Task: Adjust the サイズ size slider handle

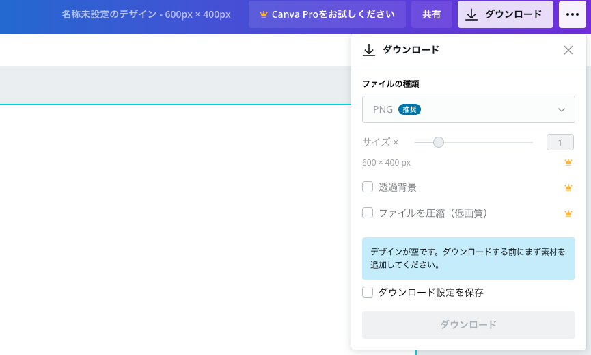Action: point(439,142)
